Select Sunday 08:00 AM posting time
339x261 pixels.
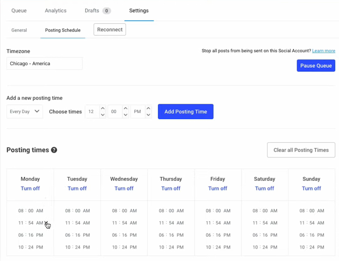[x=312, y=211]
